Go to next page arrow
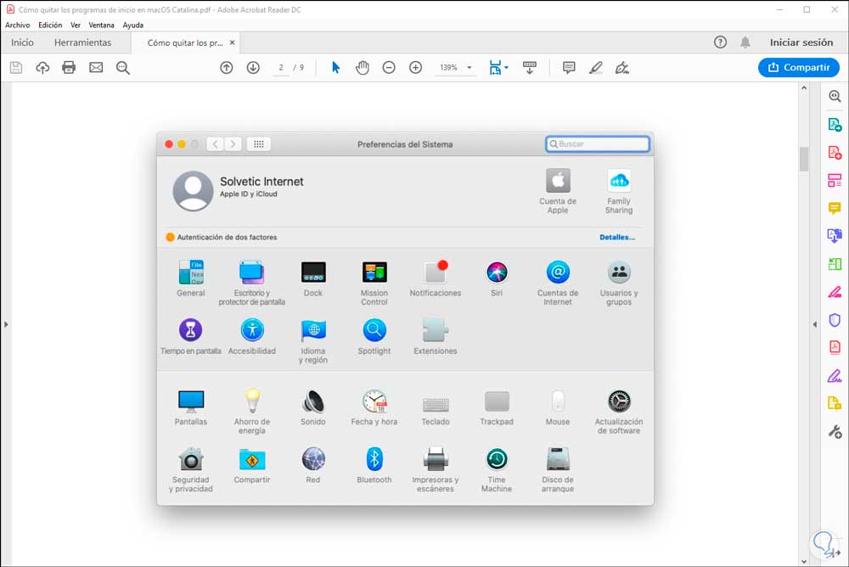This screenshot has height=567, width=849. pos(253,68)
